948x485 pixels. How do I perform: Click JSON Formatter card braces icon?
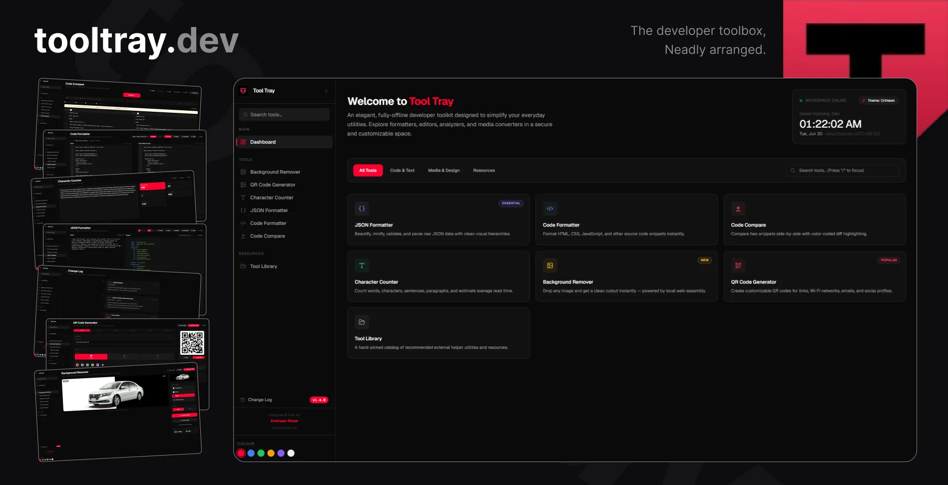(x=362, y=209)
